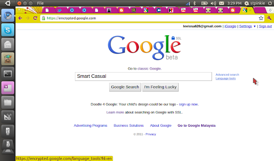Launch Terminal from the launcher
The width and height of the screenshot is (274, 161).
8,73
